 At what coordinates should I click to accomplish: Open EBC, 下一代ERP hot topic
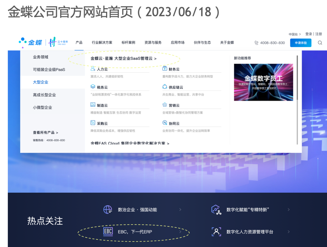click(x=135, y=232)
